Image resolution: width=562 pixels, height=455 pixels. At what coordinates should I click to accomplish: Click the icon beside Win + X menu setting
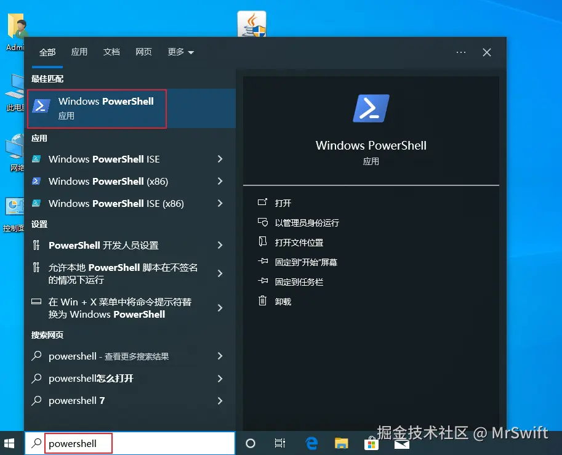(36, 302)
